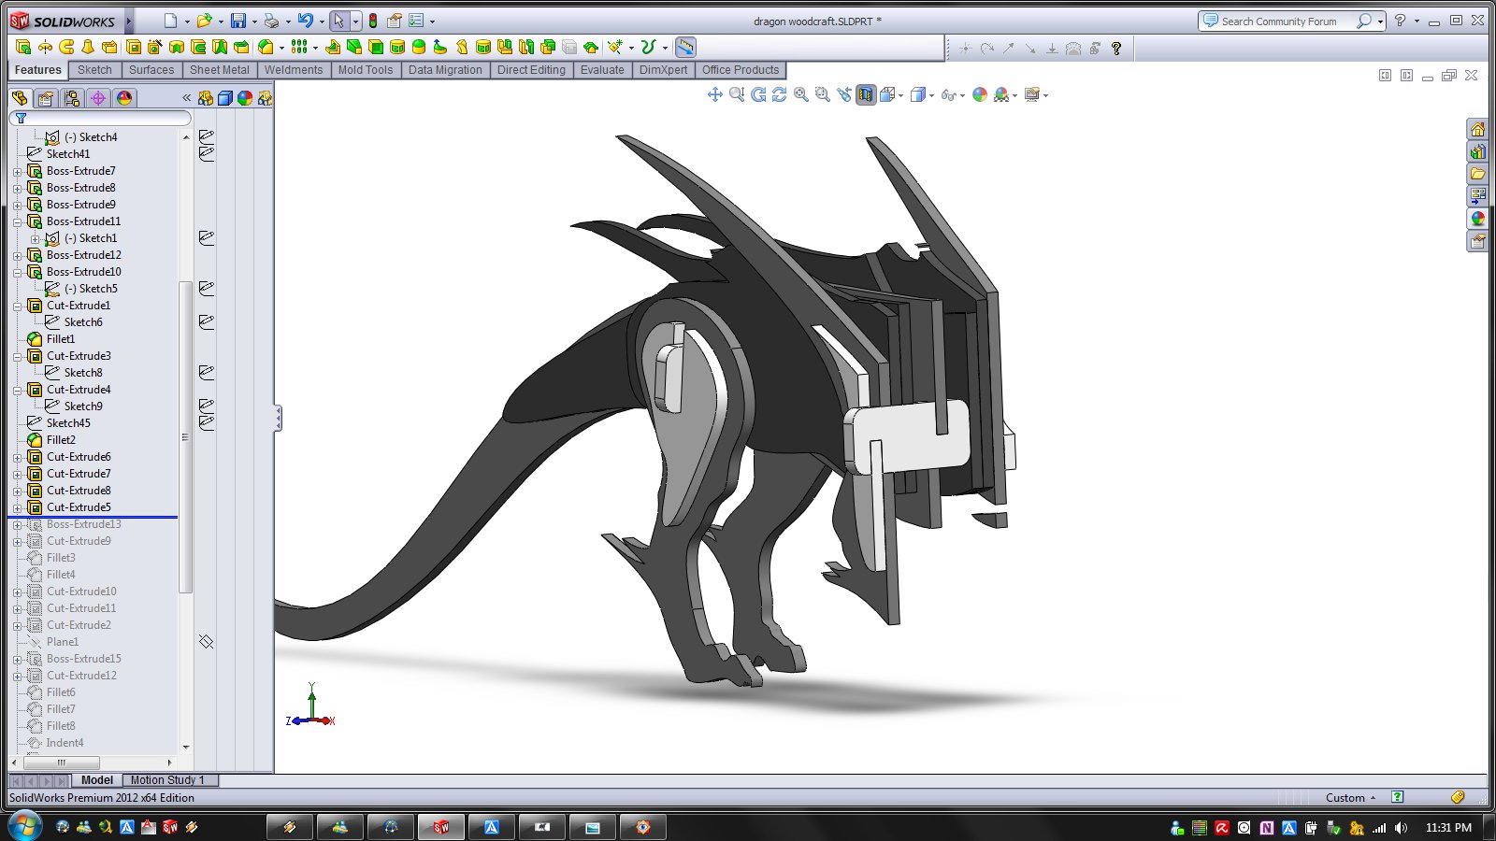This screenshot has width=1496, height=841.
Task: Click the Rebuild traffic light icon
Action: pos(373,21)
